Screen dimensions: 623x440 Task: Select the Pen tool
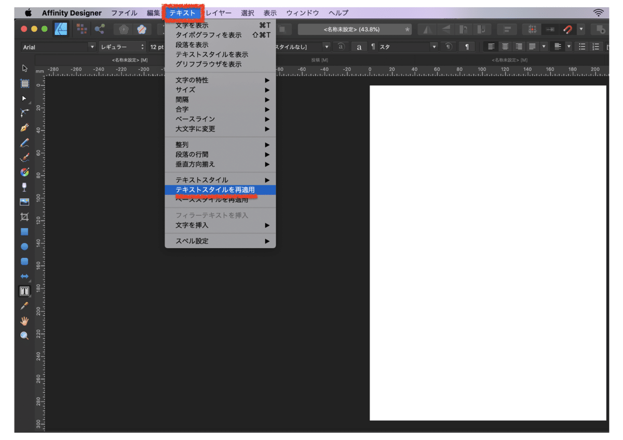point(24,128)
